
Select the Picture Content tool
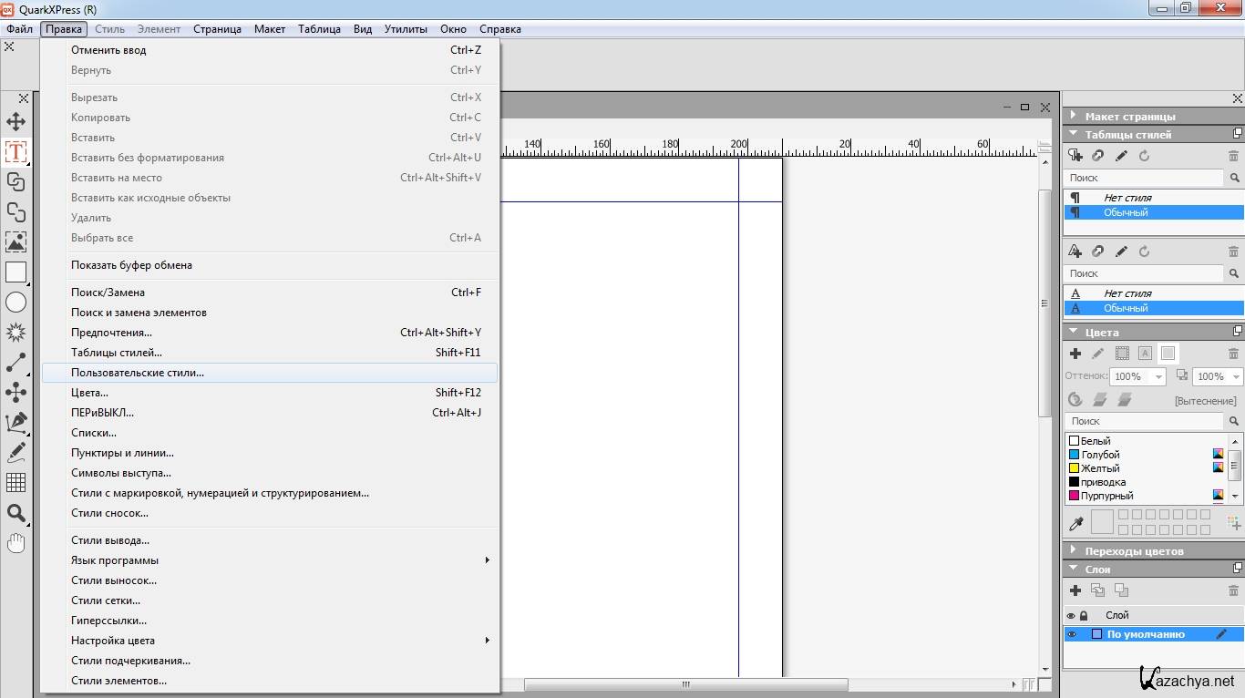(x=15, y=241)
